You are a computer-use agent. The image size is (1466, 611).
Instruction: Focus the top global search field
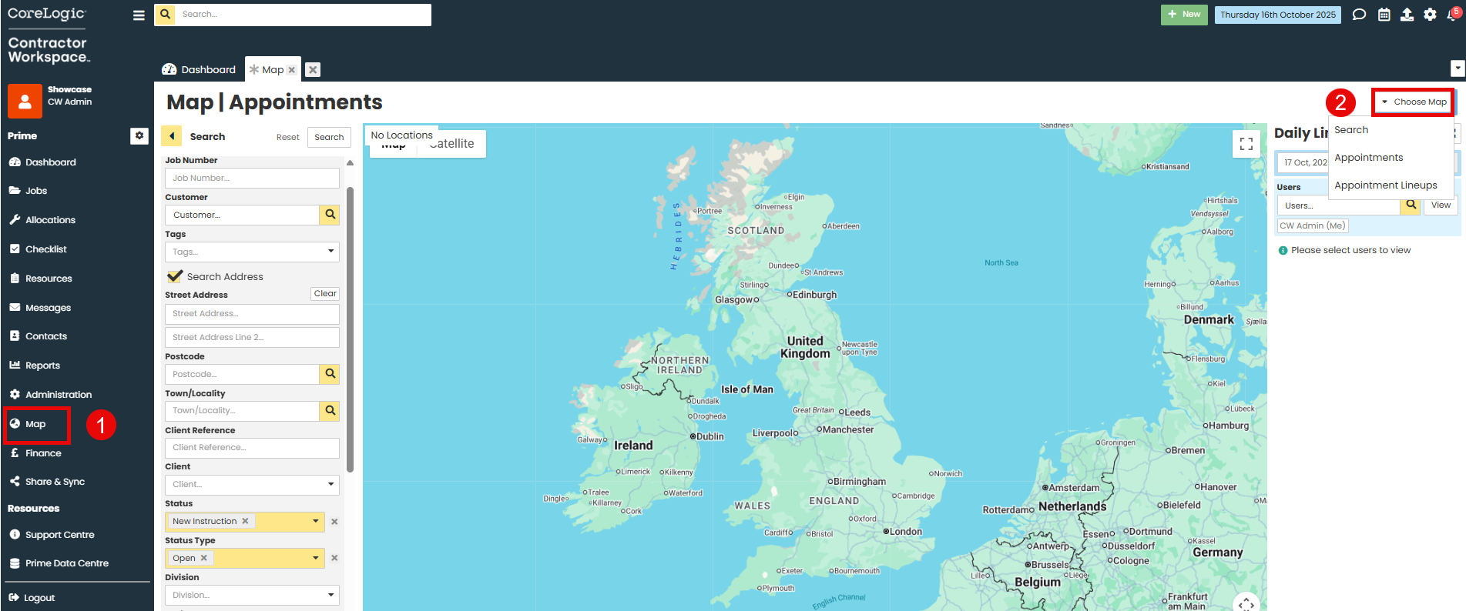(x=304, y=15)
